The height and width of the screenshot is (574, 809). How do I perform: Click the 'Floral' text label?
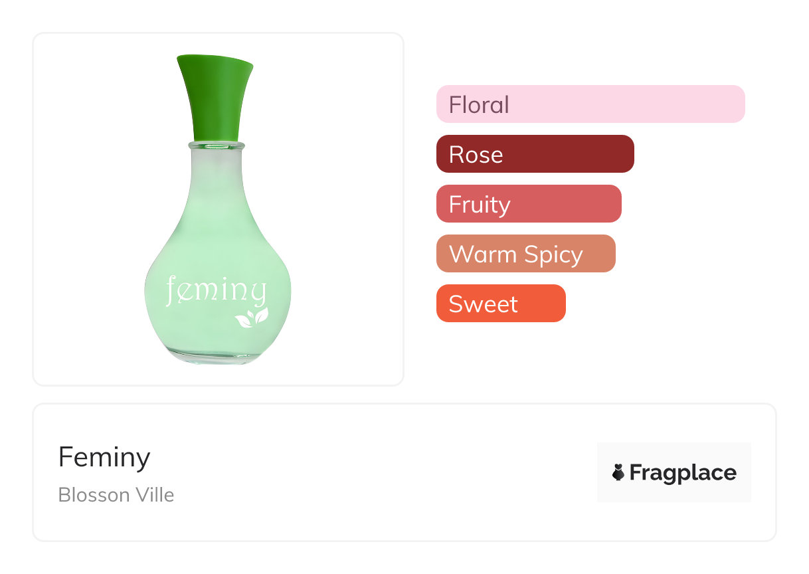(479, 105)
